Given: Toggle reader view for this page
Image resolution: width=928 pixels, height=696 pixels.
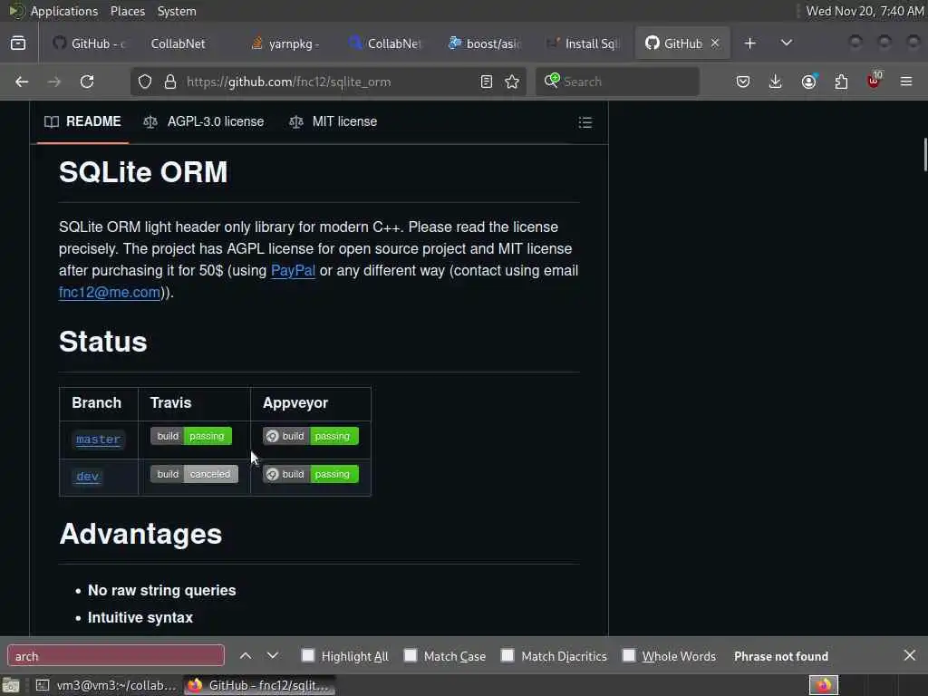Looking at the screenshot, I should [x=487, y=82].
